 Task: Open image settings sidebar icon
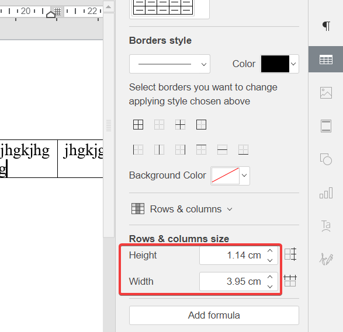(326, 93)
